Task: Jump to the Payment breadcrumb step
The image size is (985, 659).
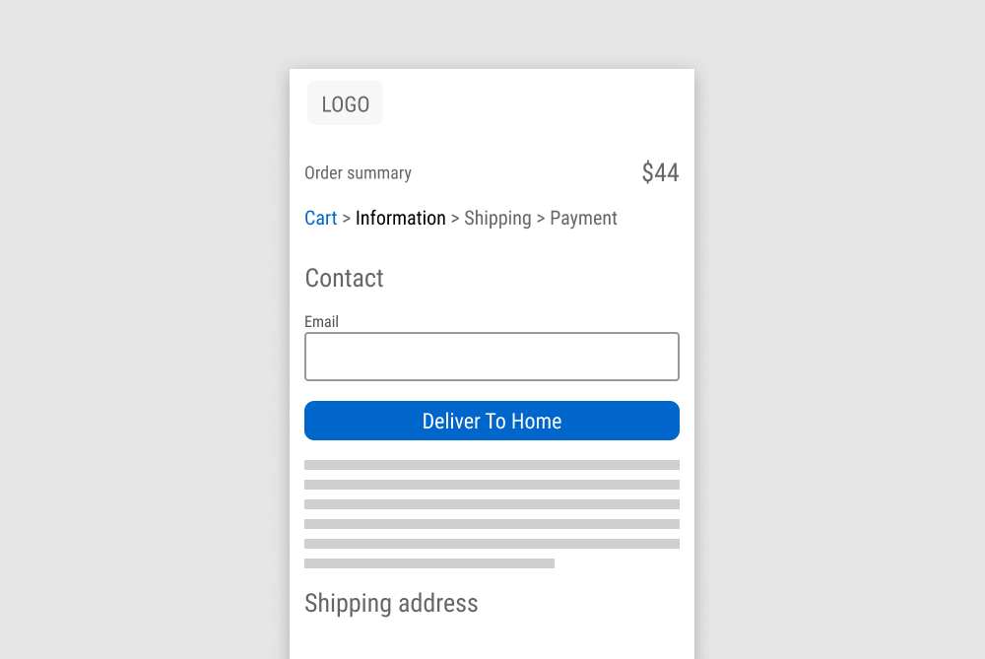Action: click(583, 218)
